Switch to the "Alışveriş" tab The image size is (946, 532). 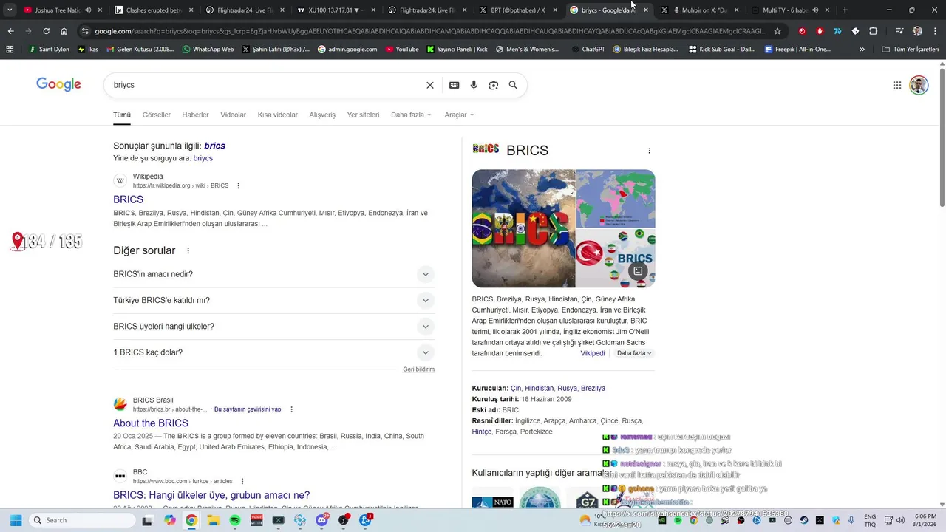pyautogui.click(x=322, y=115)
